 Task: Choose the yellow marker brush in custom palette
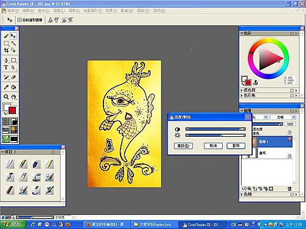49,164
